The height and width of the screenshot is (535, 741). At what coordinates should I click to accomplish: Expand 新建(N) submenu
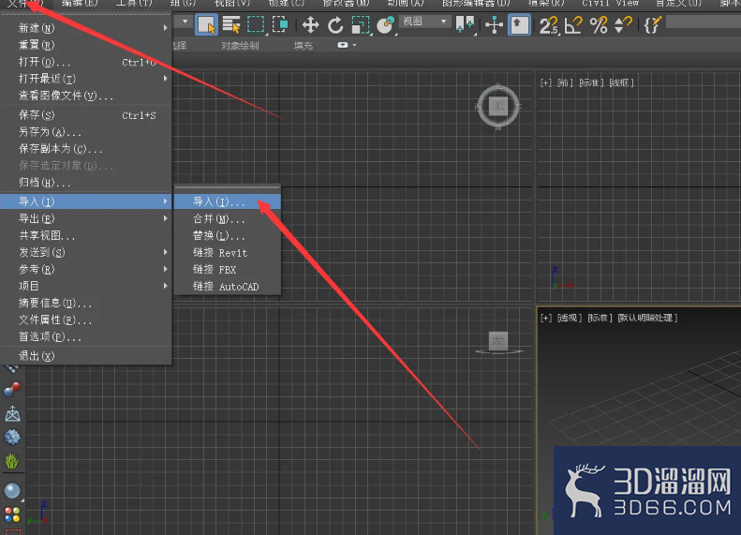point(86,28)
